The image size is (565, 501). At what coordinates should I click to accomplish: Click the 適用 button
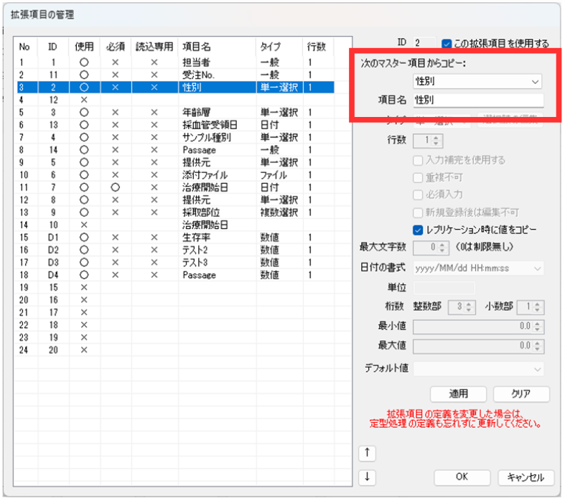[x=458, y=394]
